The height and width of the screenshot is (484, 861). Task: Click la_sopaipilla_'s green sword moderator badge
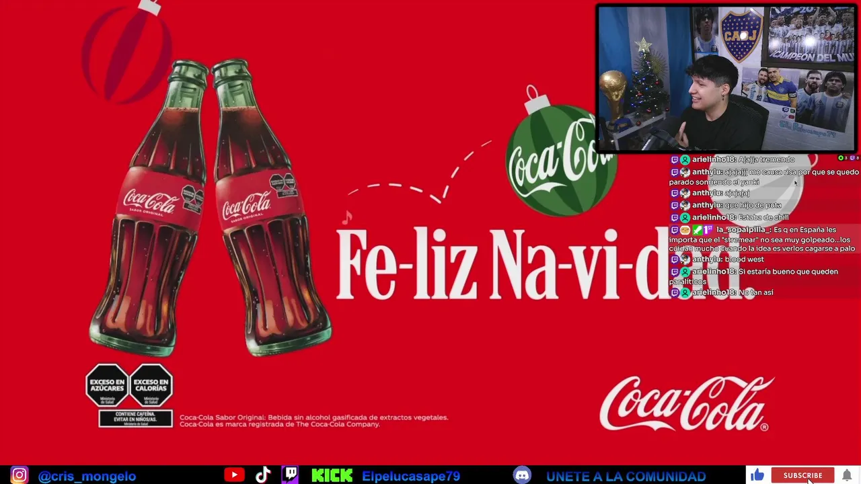coord(697,230)
